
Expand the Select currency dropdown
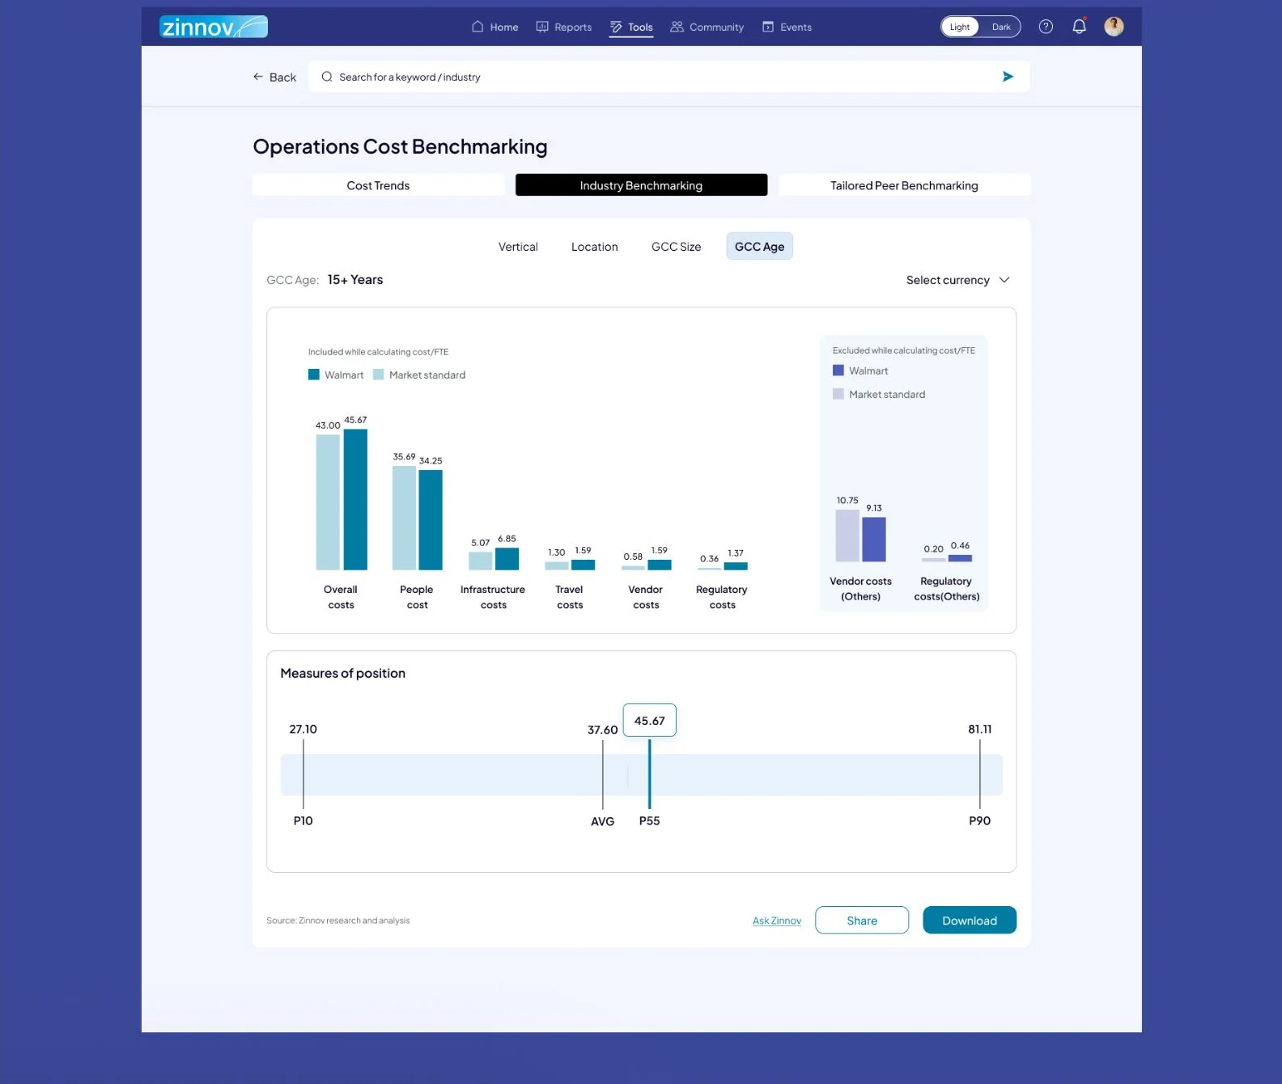958,280
